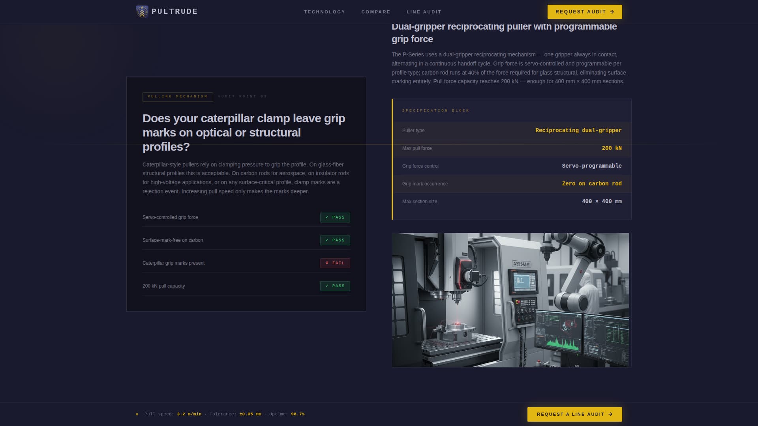Toggle the PASS badge for 200 kN pull capacity
The image size is (758, 426).
coord(335,286)
